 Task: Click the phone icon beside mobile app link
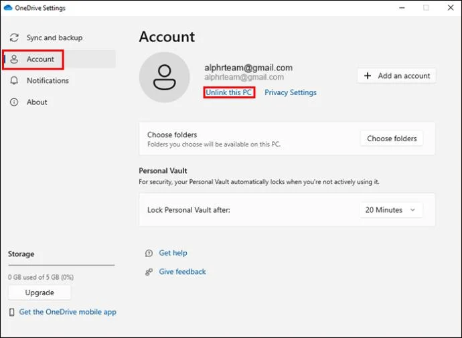[12, 312]
